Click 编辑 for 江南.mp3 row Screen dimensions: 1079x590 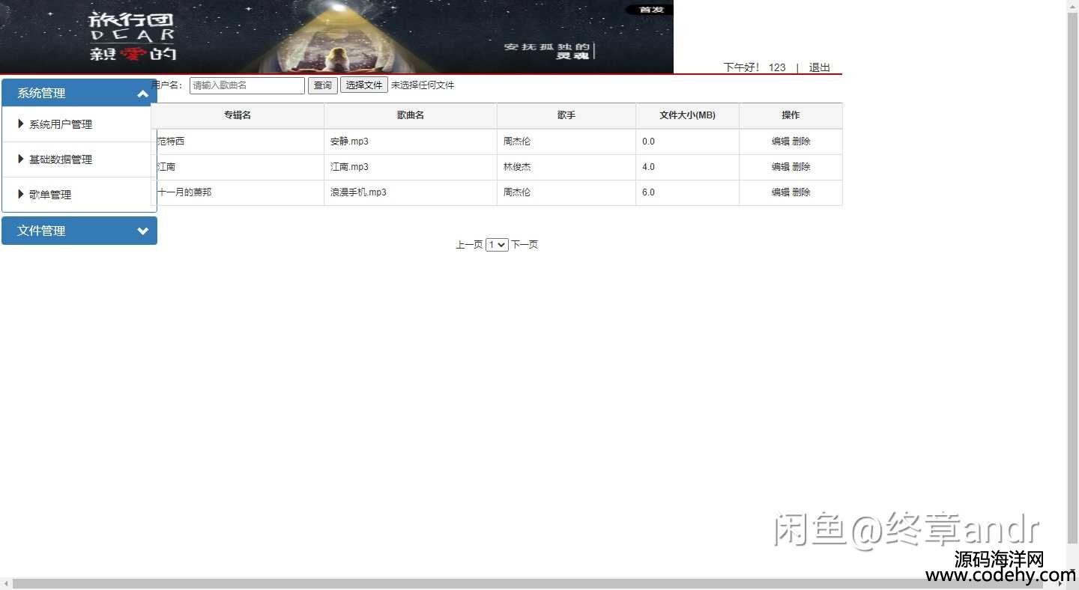781,167
